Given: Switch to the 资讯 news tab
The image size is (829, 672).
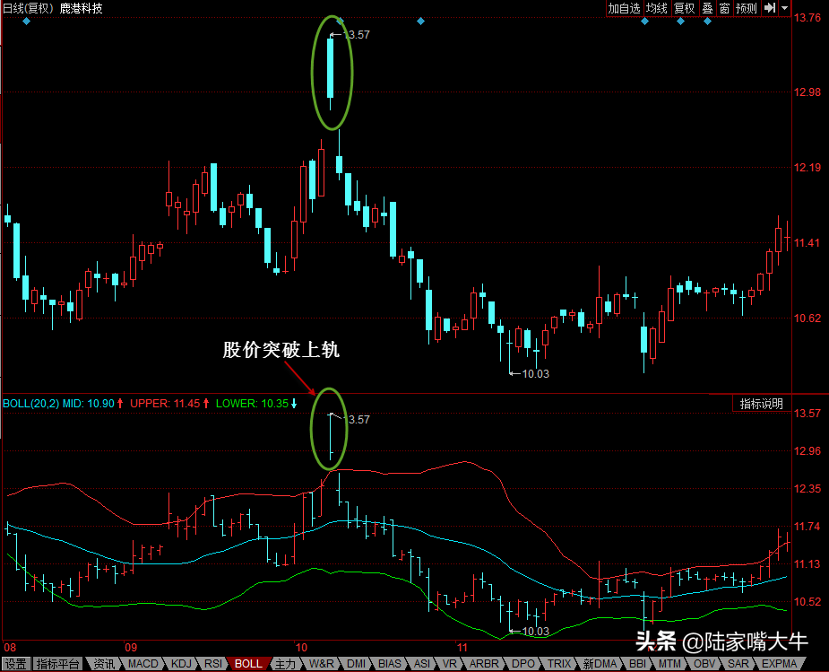Looking at the screenshot, I should pyautogui.click(x=104, y=664).
